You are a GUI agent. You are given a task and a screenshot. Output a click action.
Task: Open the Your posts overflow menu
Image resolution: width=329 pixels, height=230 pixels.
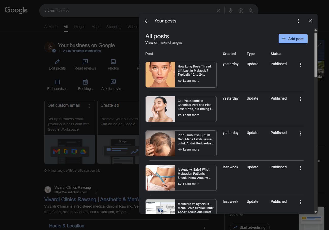(x=298, y=21)
